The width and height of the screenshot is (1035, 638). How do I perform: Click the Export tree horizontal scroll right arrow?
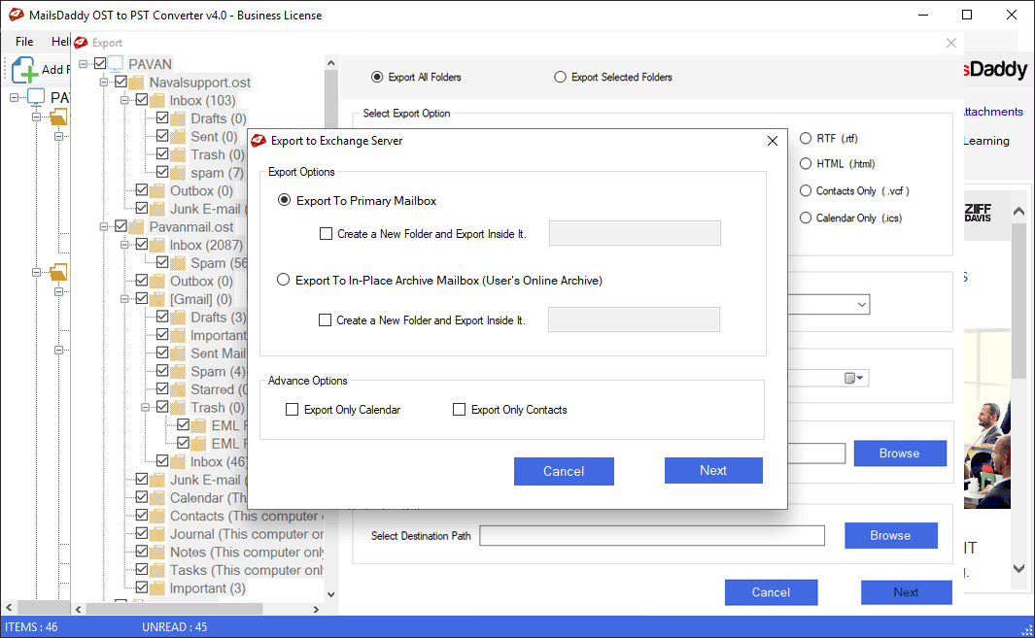pos(316,609)
